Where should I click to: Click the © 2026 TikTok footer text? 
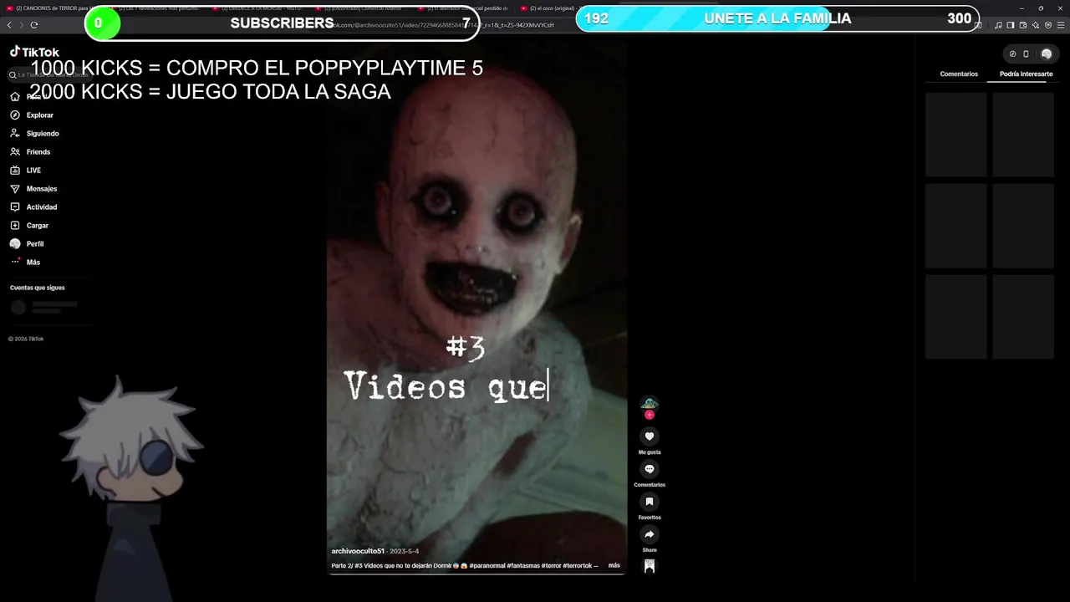pyautogui.click(x=26, y=339)
